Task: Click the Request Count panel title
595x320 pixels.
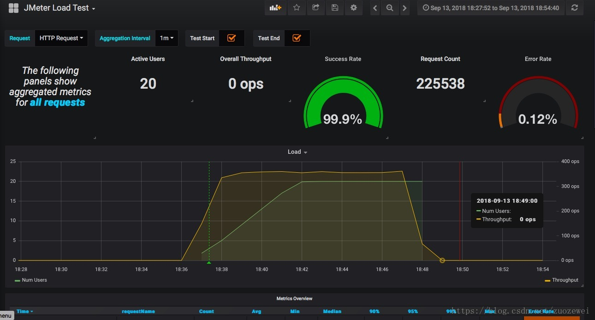Action: 440,59
